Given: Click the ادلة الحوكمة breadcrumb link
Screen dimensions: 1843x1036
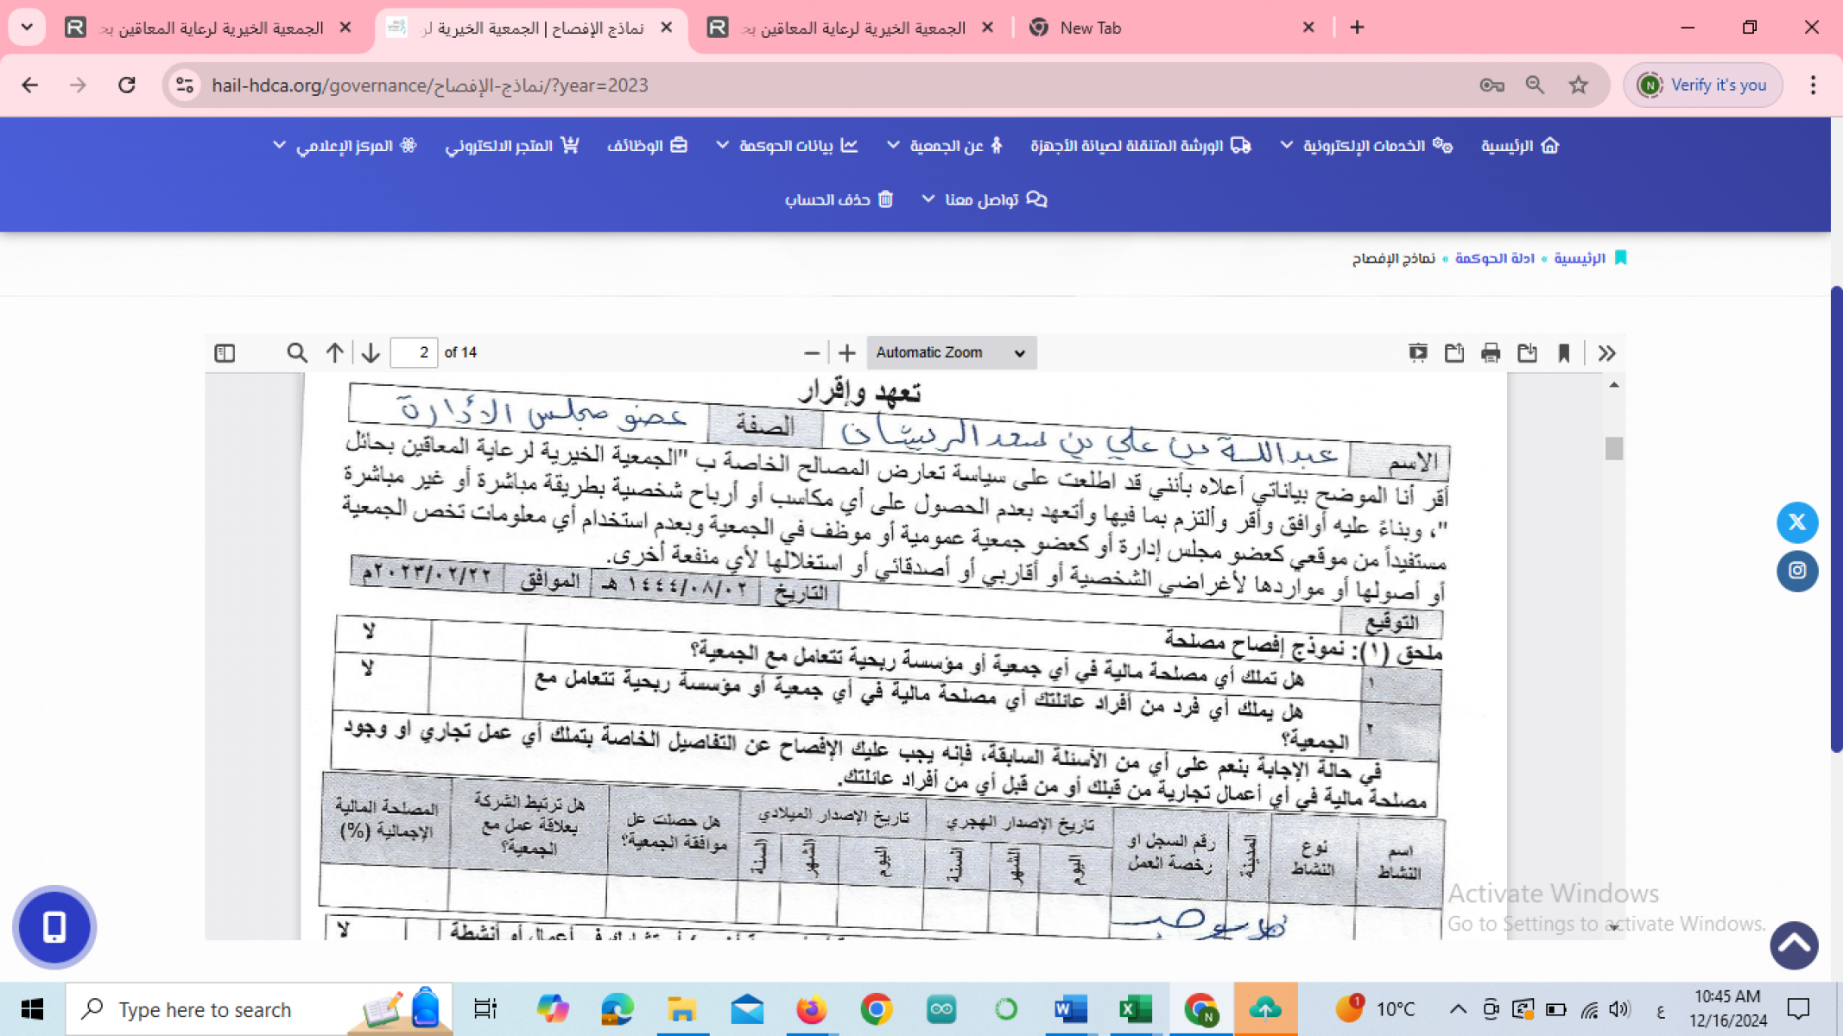Looking at the screenshot, I should click(1494, 258).
